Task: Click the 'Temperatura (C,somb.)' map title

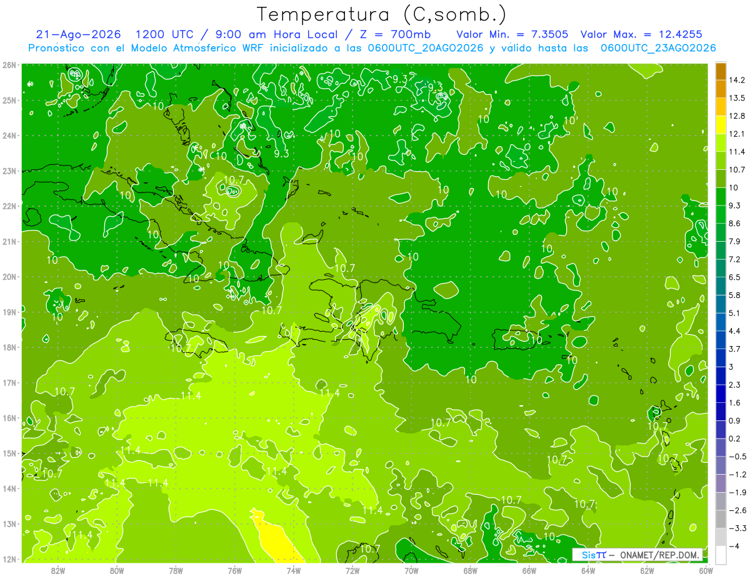Action: point(382,14)
